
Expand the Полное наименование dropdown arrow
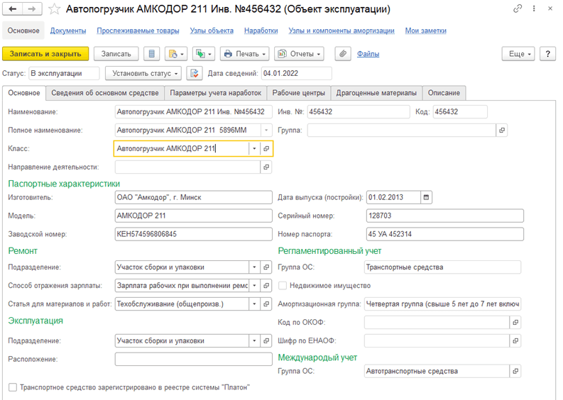coord(266,130)
